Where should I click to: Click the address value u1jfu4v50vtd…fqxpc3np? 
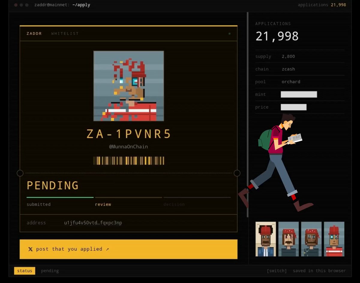93,223
